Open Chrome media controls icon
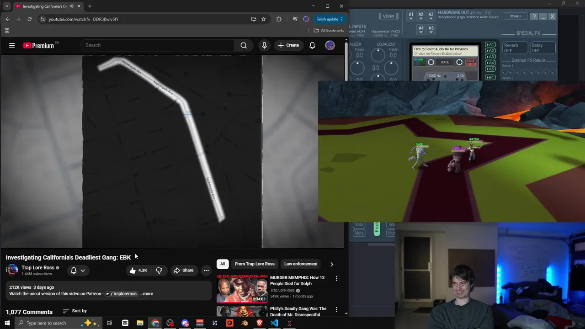Viewport: 585px width, 329px height. [x=295, y=19]
